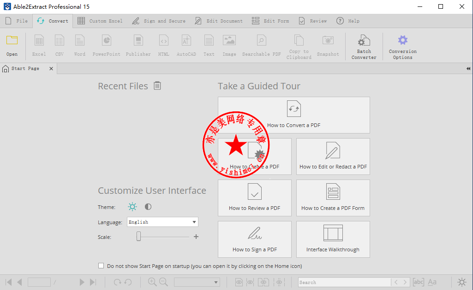Rotate page counterclockwise icon
473x290 pixels.
[128, 282]
